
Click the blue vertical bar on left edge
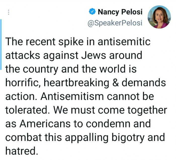click(x=1, y=45)
